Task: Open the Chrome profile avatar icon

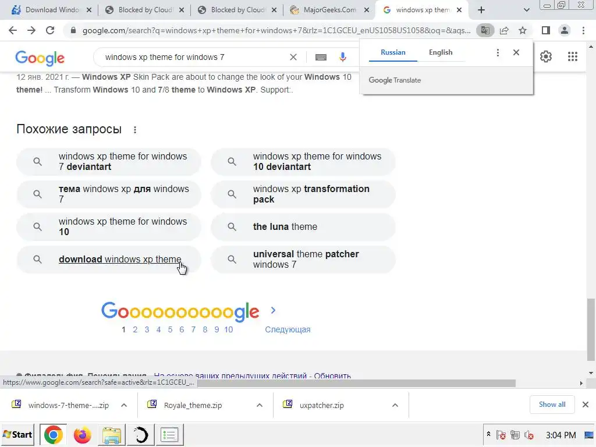Action: 565,30
